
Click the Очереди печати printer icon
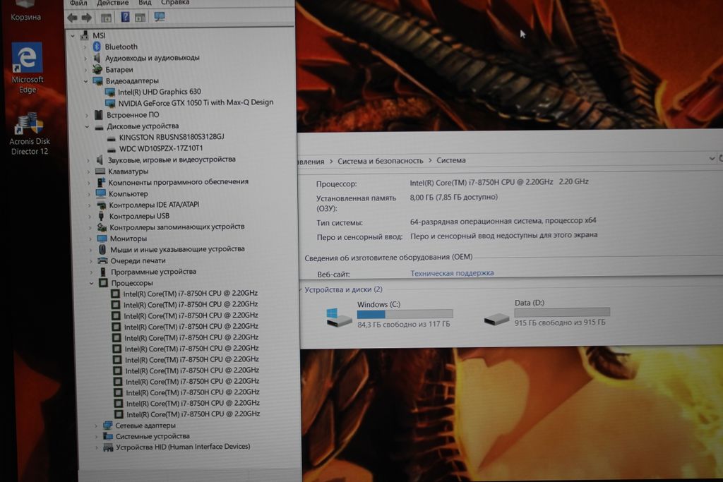(103, 261)
